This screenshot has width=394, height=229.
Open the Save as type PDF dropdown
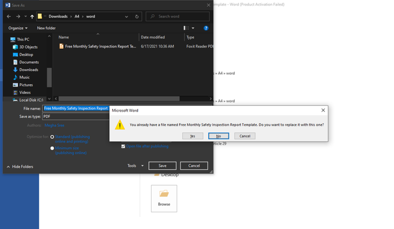[76, 116]
